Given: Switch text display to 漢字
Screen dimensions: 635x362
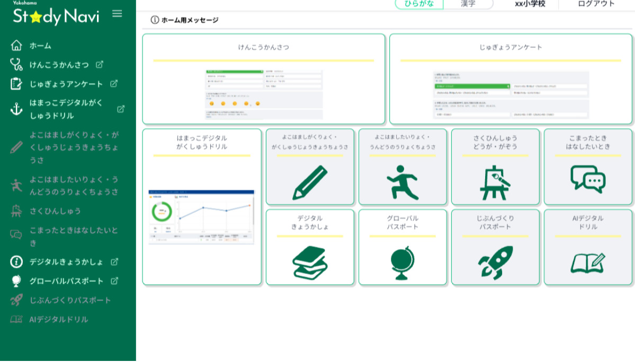Looking at the screenshot, I should pos(468,4).
